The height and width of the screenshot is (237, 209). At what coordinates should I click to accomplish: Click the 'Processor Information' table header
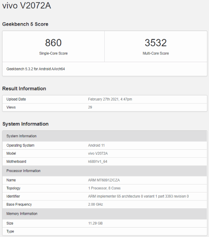click(x=105, y=171)
